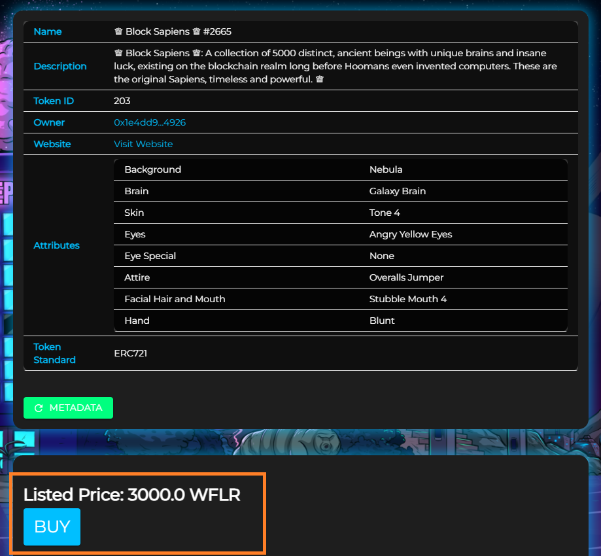
Task: Click the crown icon before Block Sapiens name
Action: click(x=118, y=31)
